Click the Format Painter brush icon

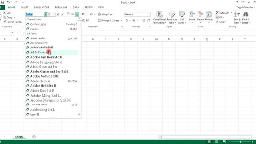4,22
